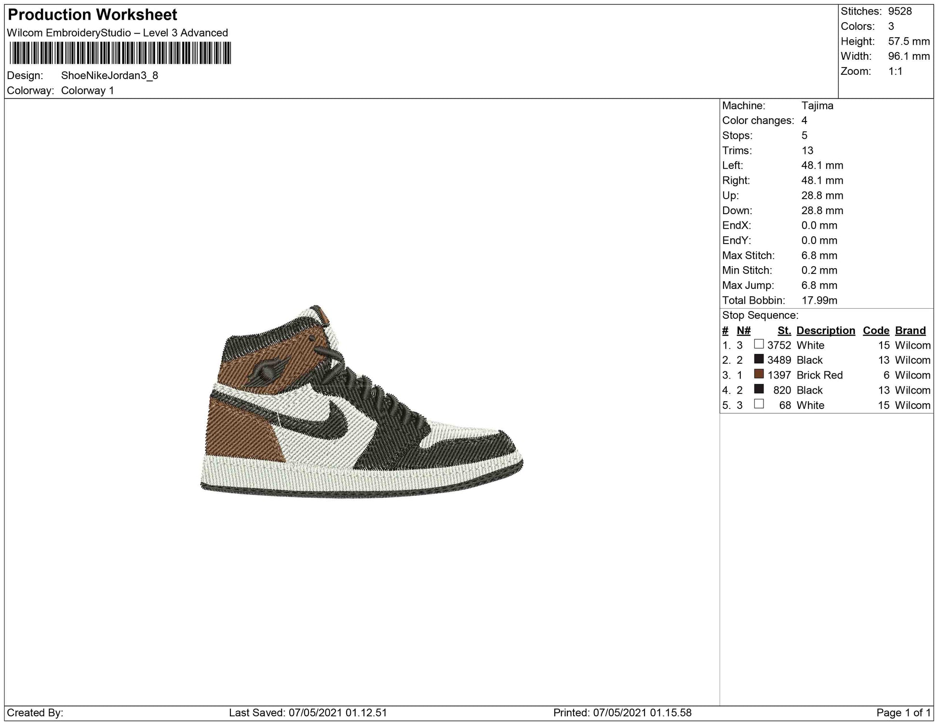Click the Tajima machine value
The width and height of the screenshot is (938, 722).
click(x=817, y=106)
